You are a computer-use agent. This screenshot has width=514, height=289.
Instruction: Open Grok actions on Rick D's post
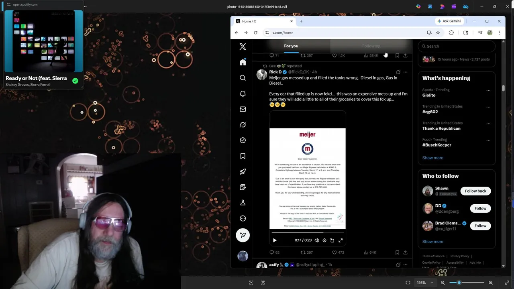[398, 72]
